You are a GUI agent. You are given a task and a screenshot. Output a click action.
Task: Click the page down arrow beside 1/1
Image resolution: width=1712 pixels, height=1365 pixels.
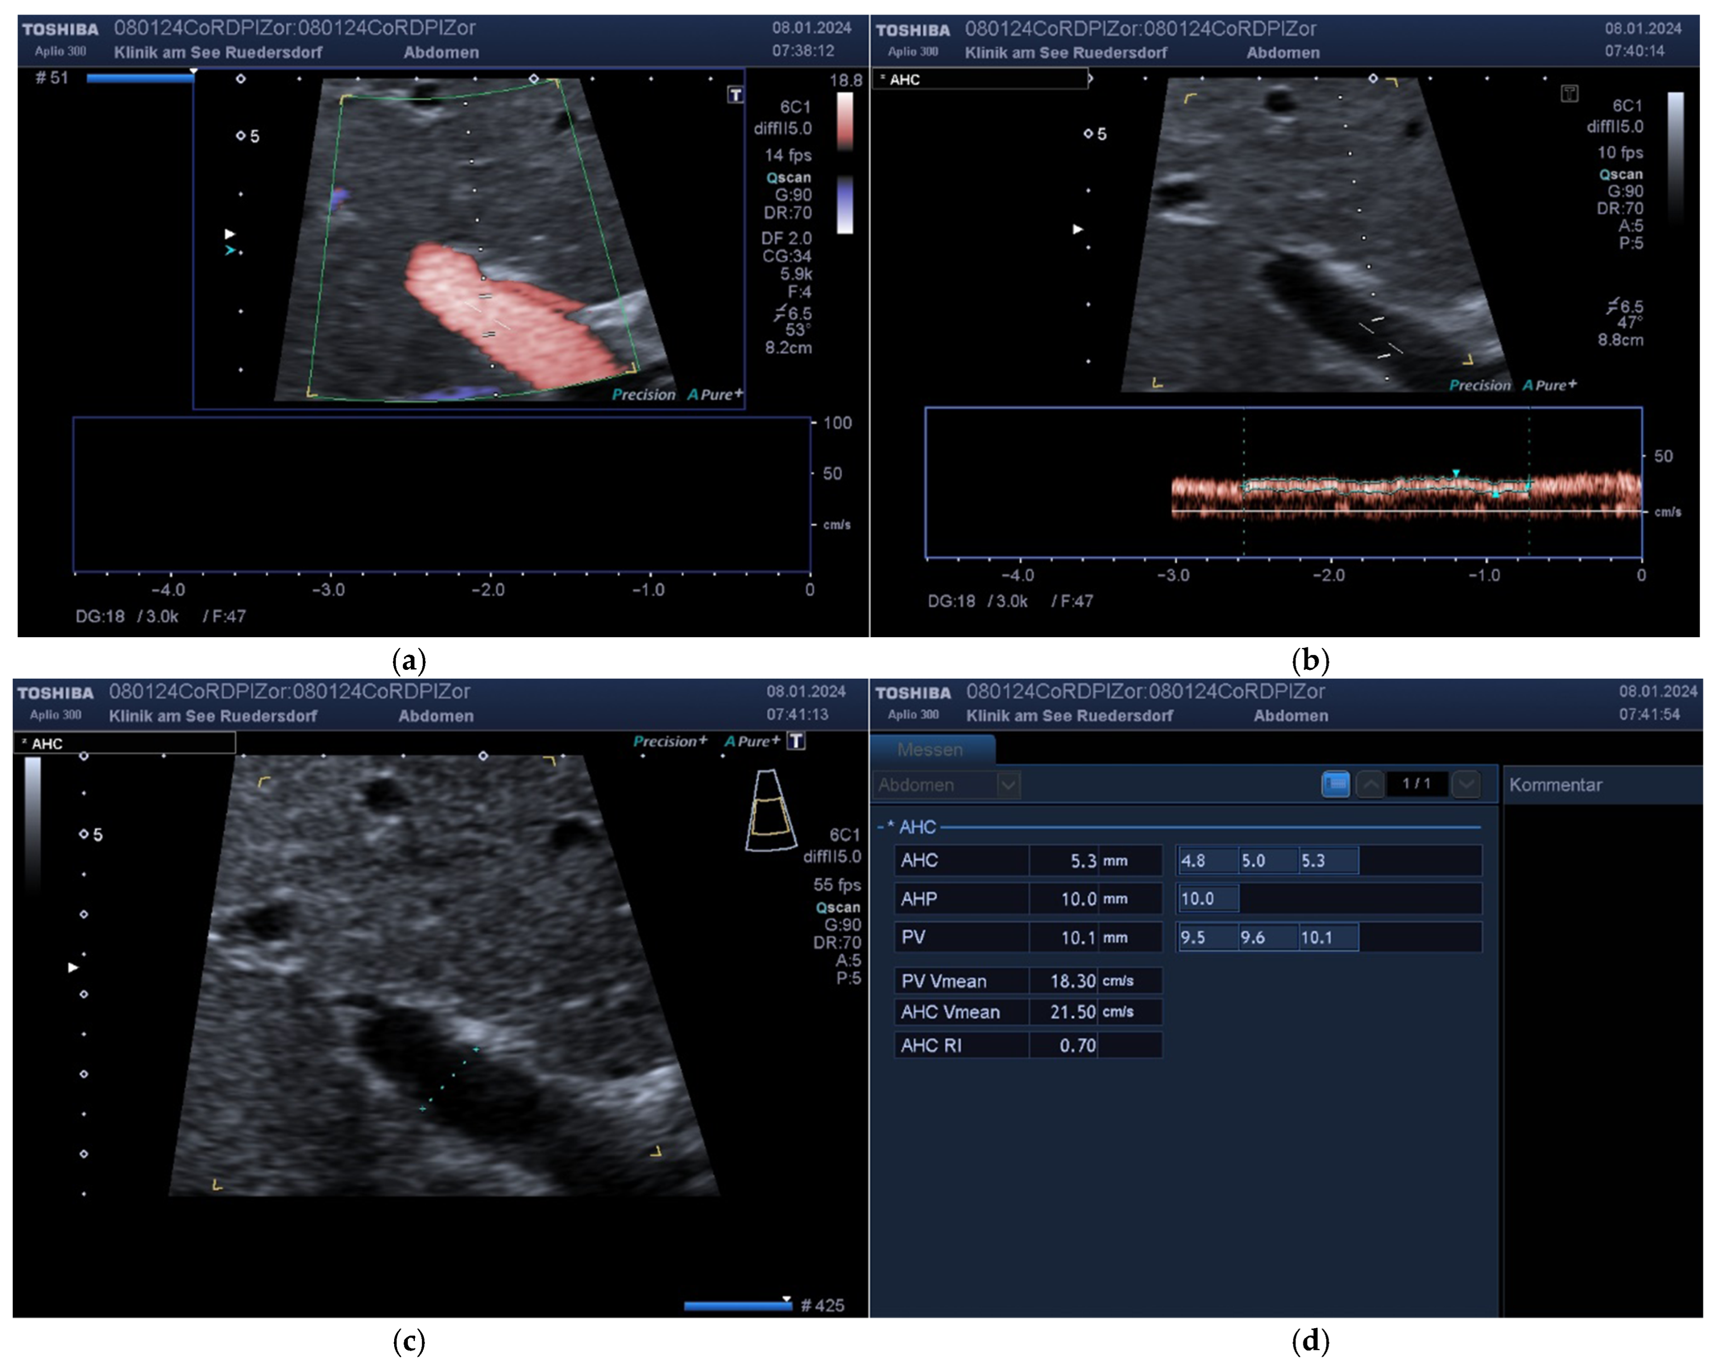pos(1466,784)
